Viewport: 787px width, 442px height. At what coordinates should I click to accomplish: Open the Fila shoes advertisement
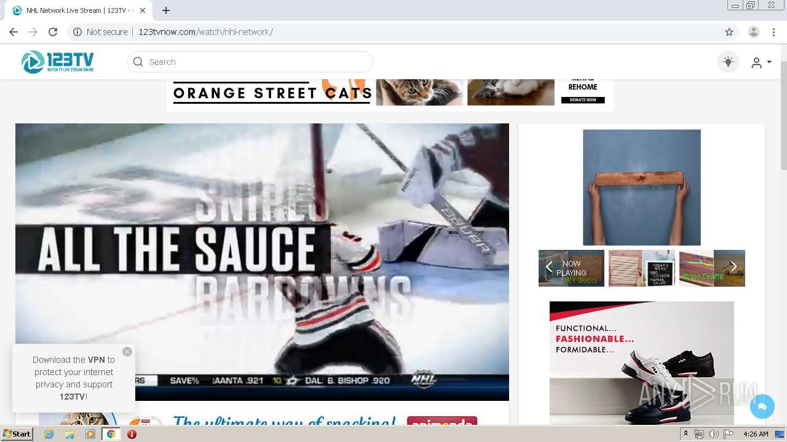point(642,363)
